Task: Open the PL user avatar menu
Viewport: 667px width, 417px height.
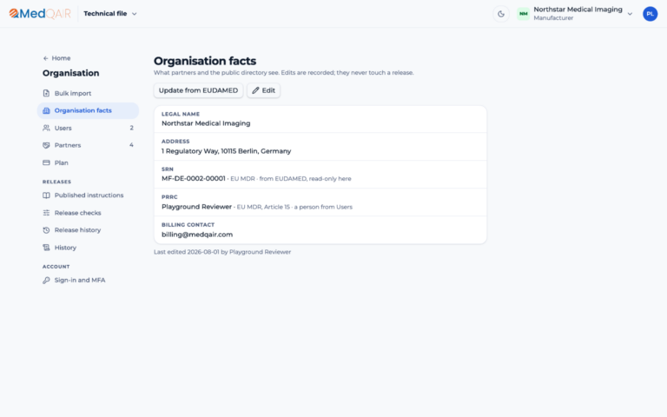Action: [x=650, y=14]
